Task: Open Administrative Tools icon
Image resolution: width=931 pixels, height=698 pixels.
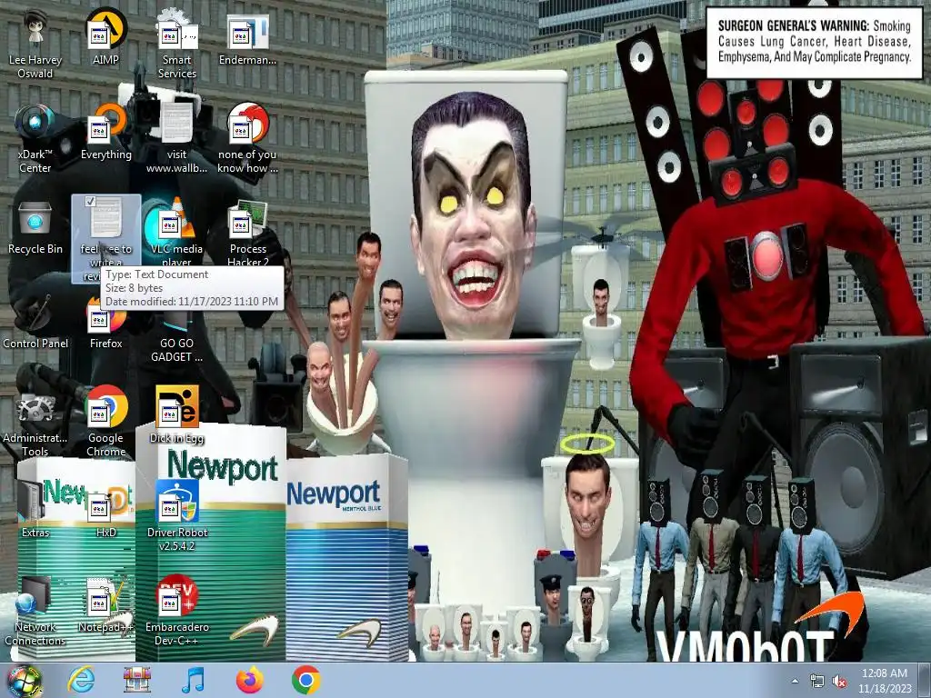Action: 35,424
